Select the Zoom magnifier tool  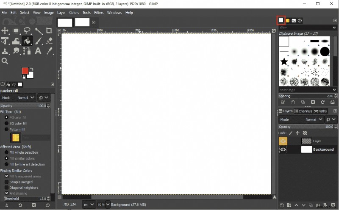pos(5,61)
